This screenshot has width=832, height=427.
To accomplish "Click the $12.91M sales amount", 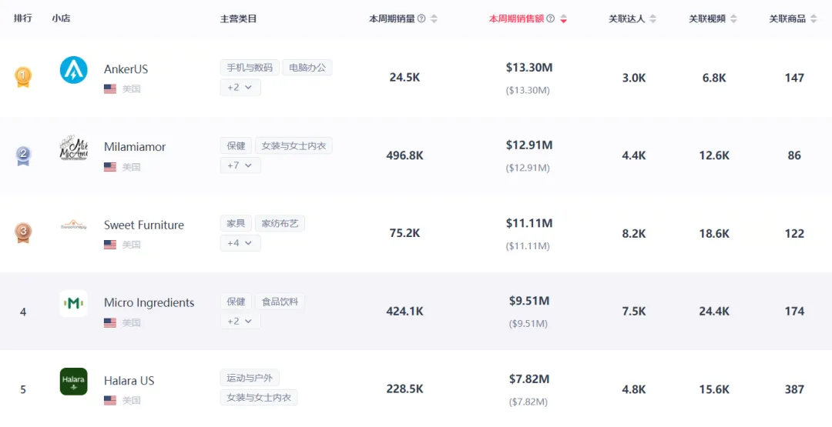I will (529, 145).
